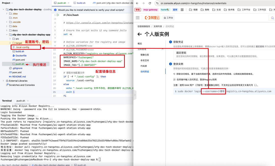Screen dimensions: 275x166
Task: Run push.sh with the green gutter arrow
Action: [58, 15]
